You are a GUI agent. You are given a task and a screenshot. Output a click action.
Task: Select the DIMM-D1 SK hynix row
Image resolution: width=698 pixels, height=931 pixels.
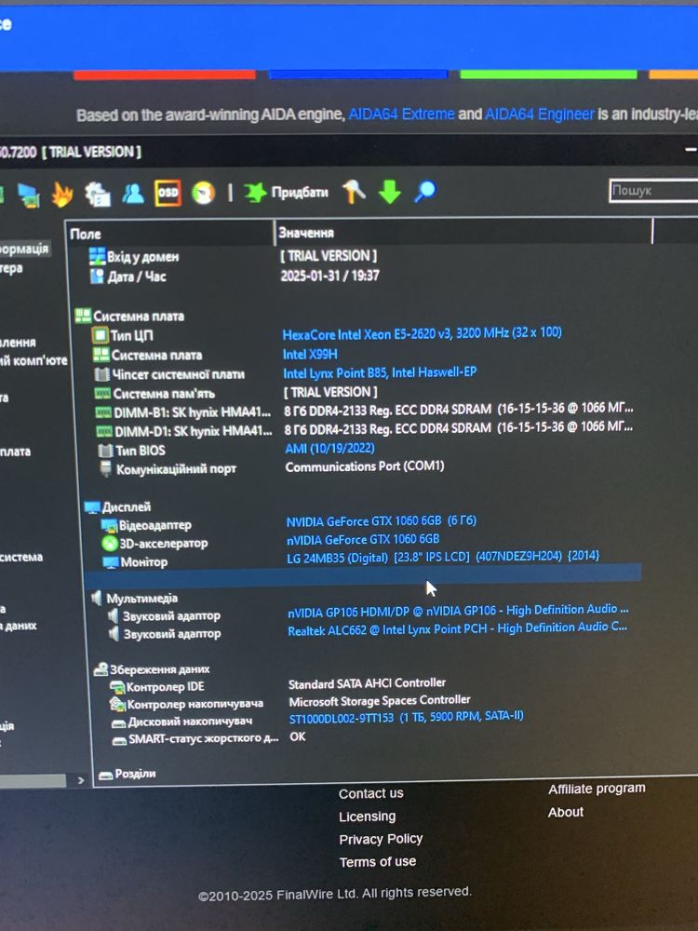coord(363,430)
